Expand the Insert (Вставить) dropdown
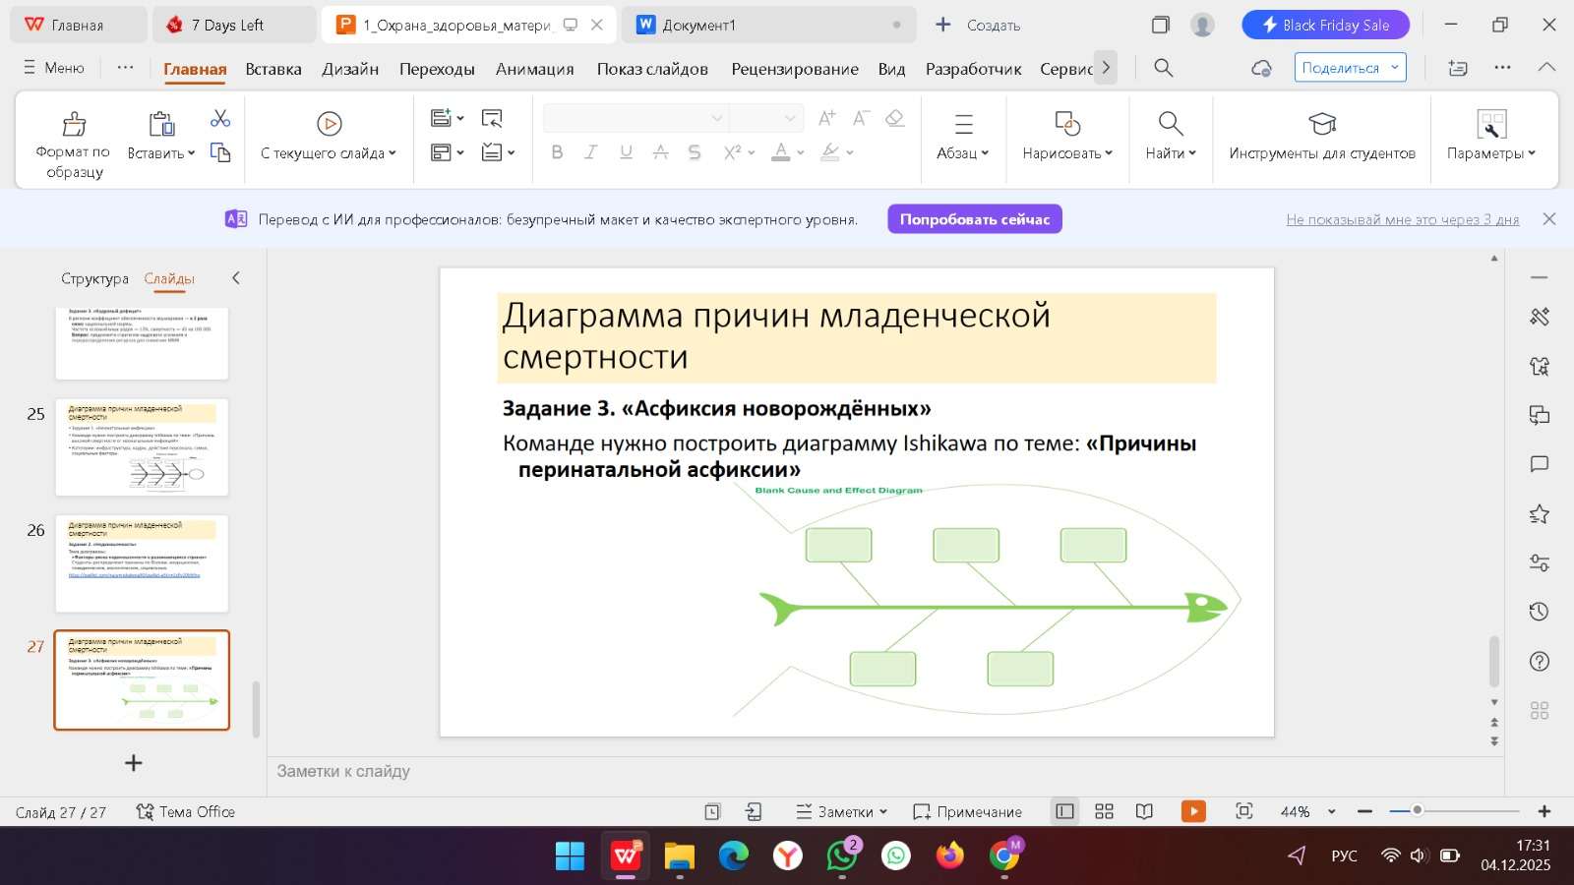This screenshot has height=885, width=1574. [x=161, y=153]
